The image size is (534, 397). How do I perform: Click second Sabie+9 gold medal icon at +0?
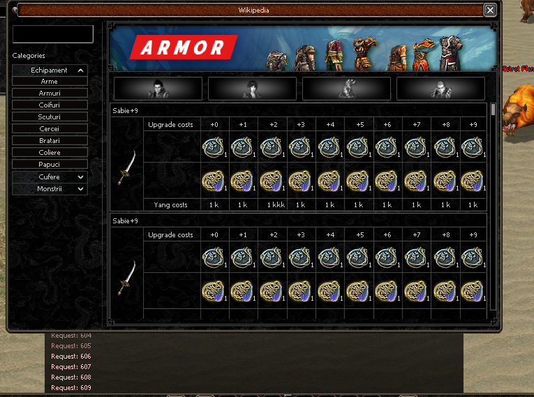(214, 291)
